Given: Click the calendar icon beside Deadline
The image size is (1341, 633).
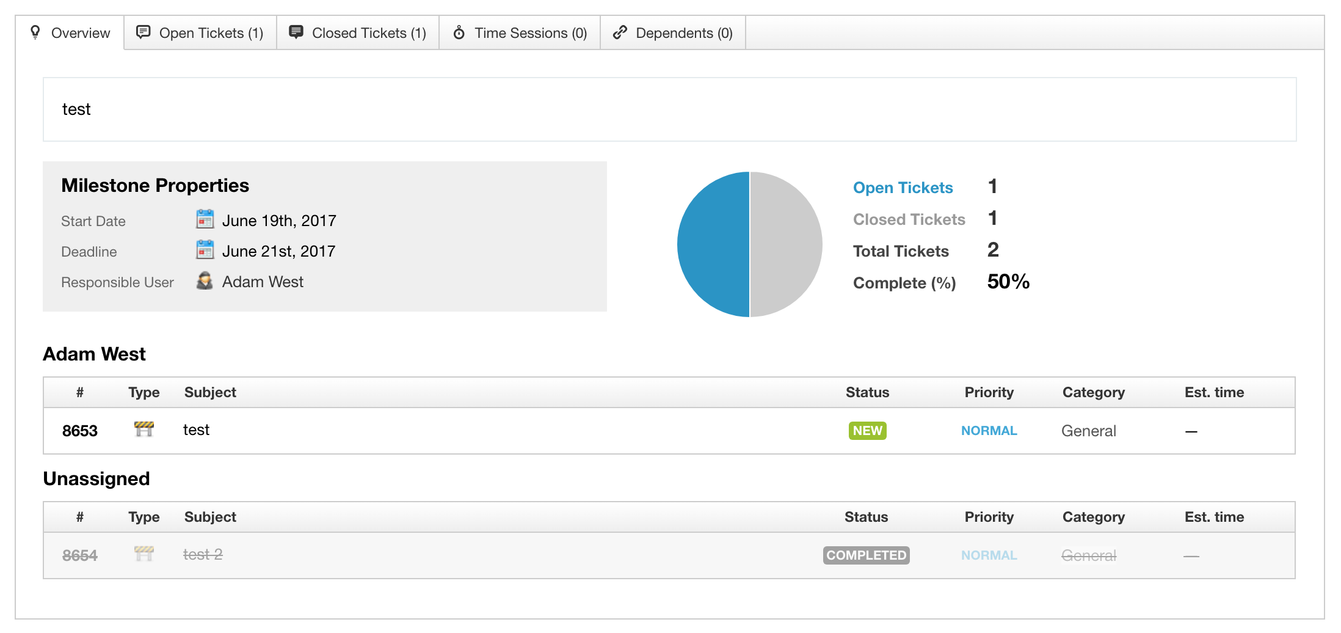Looking at the screenshot, I should [205, 250].
